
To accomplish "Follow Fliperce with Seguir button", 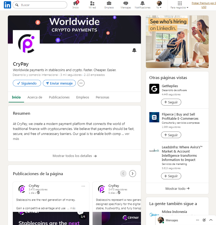I will (x=171, y=135).
